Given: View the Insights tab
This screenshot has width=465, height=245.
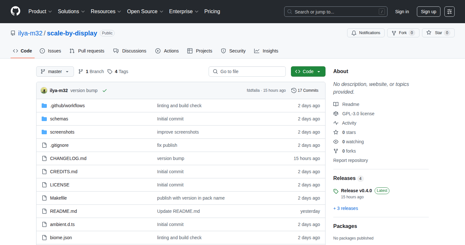Looking at the screenshot, I should (266, 51).
